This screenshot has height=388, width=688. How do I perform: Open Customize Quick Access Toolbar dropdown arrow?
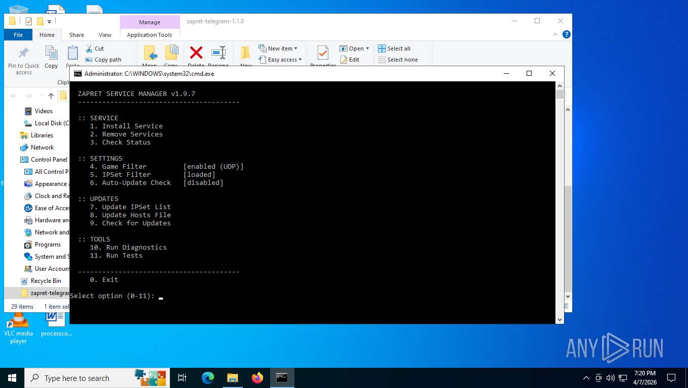pos(50,21)
